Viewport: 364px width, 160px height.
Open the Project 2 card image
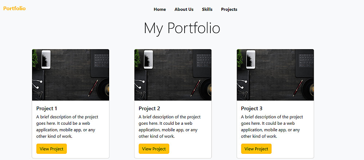click(x=173, y=75)
